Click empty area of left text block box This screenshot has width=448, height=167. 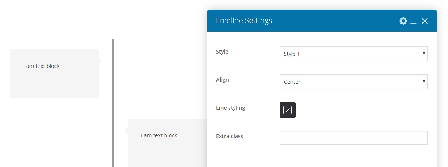pos(54,85)
